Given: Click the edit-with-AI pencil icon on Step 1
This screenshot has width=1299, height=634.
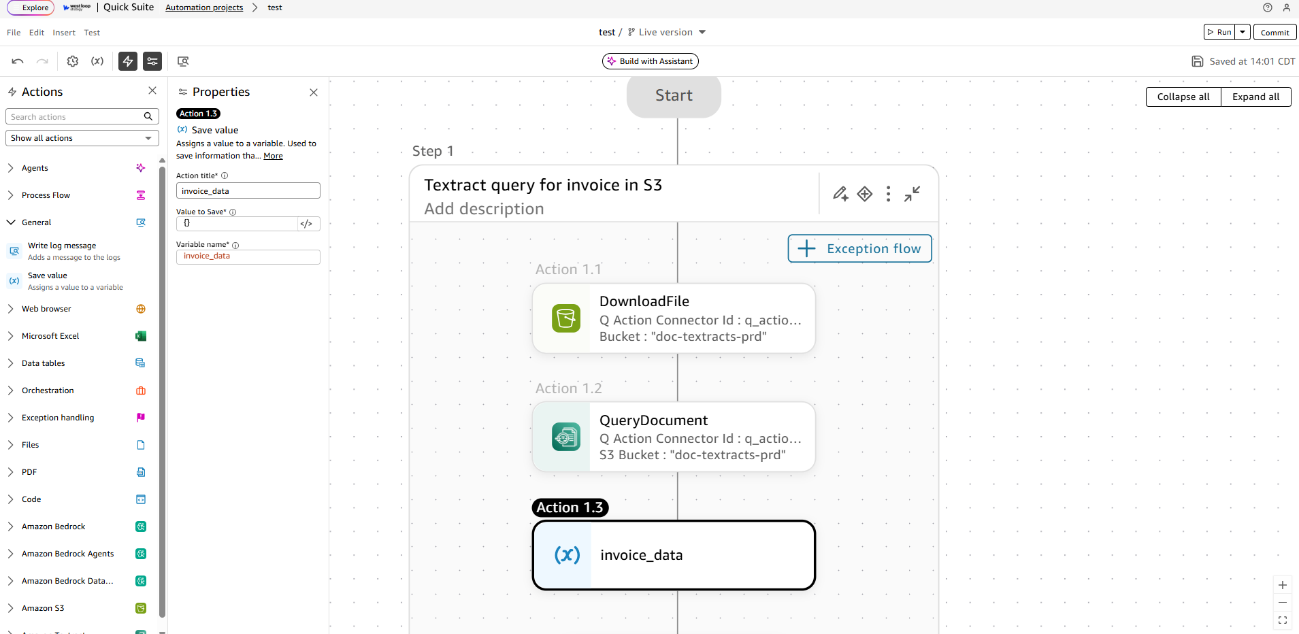Looking at the screenshot, I should [841, 194].
